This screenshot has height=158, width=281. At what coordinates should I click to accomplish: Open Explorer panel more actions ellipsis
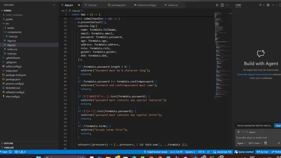[x=54, y=5]
